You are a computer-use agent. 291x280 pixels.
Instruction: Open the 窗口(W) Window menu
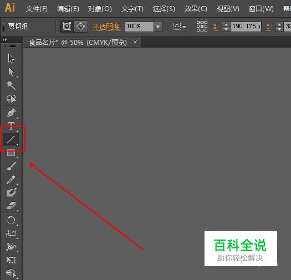click(x=261, y=9)
